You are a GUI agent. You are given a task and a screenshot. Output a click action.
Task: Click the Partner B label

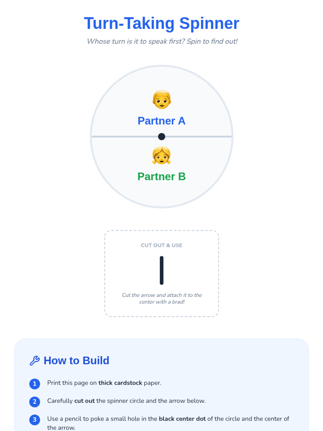[x=161, y=177]
